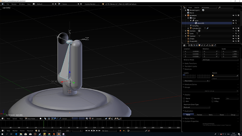Add a new scene
The height and width of the screenshot is (136, 242).
(79, 4)
